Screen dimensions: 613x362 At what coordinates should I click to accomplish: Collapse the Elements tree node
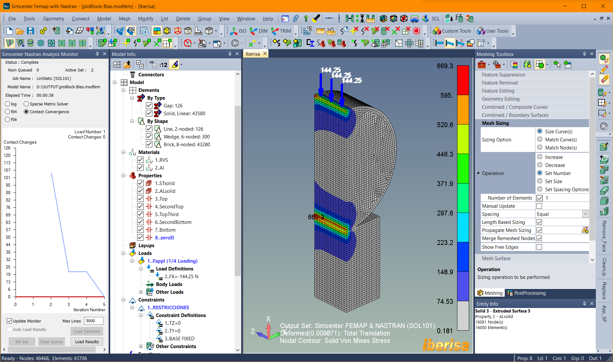coord(124,90)
